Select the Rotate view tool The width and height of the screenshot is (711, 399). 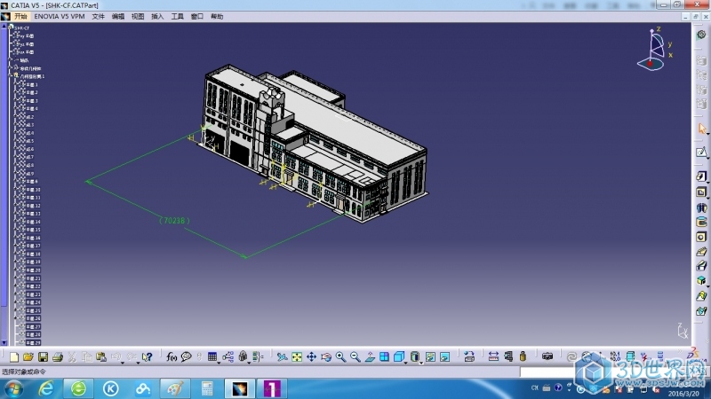pyautogui.click(x=326, y=357)
